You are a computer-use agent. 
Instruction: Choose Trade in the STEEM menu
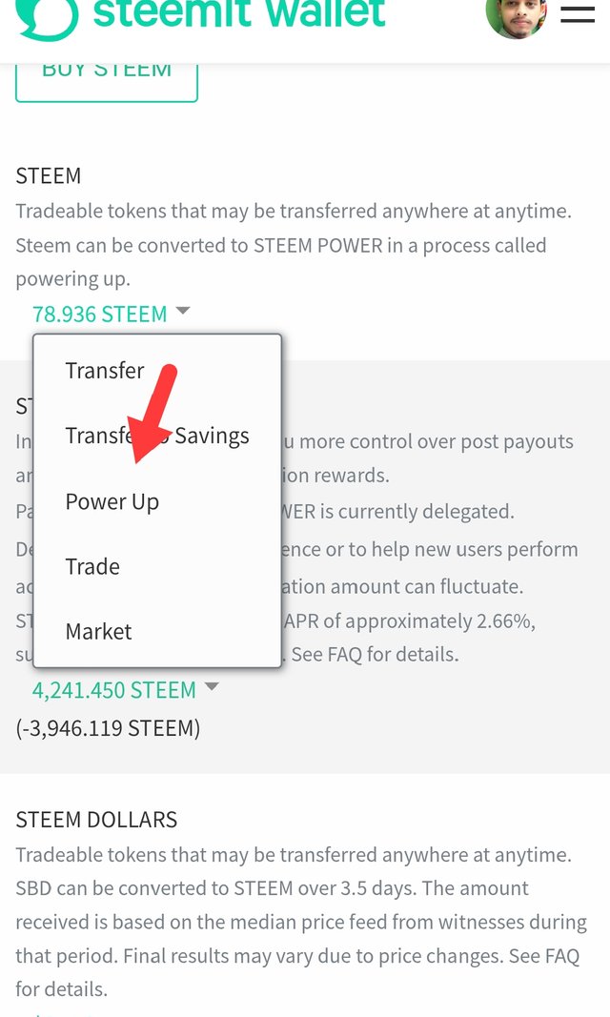pos(92,566)
